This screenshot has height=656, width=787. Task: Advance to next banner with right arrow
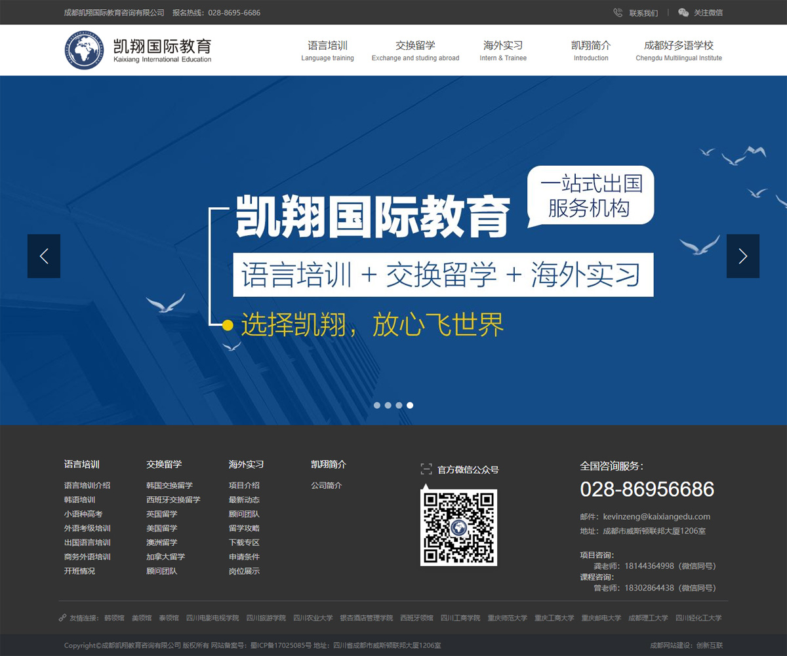(742, 256)
